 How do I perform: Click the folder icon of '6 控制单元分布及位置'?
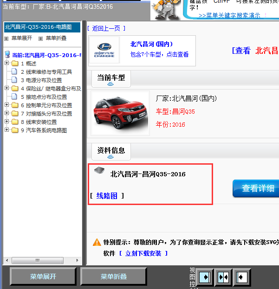tap(15, 105)
